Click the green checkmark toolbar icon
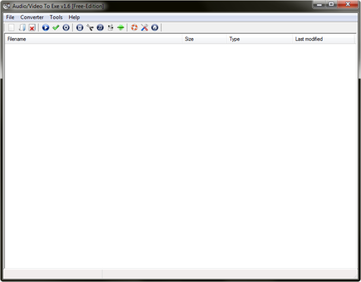Image resolution: width=361 pixels, height=282 pixels. coord(55,28)
